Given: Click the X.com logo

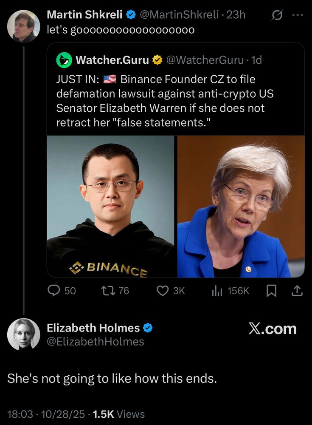Looking at the screenshot, I should [274, 328].
